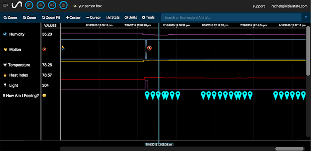311x151 pixels.
Task: Click the smiley face in the Values column
Action: click(44, 95)
